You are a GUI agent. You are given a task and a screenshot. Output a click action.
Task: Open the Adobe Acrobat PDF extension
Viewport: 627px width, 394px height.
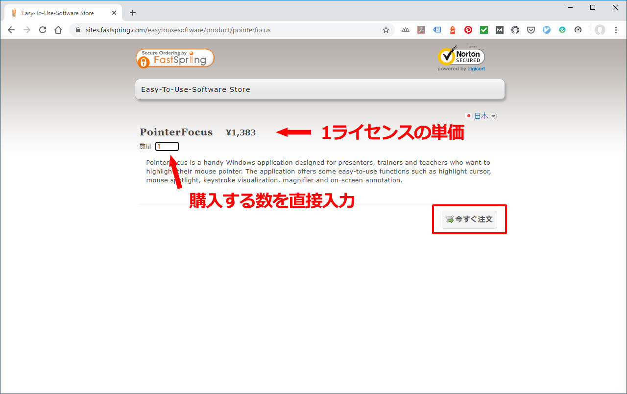point(421,30)
